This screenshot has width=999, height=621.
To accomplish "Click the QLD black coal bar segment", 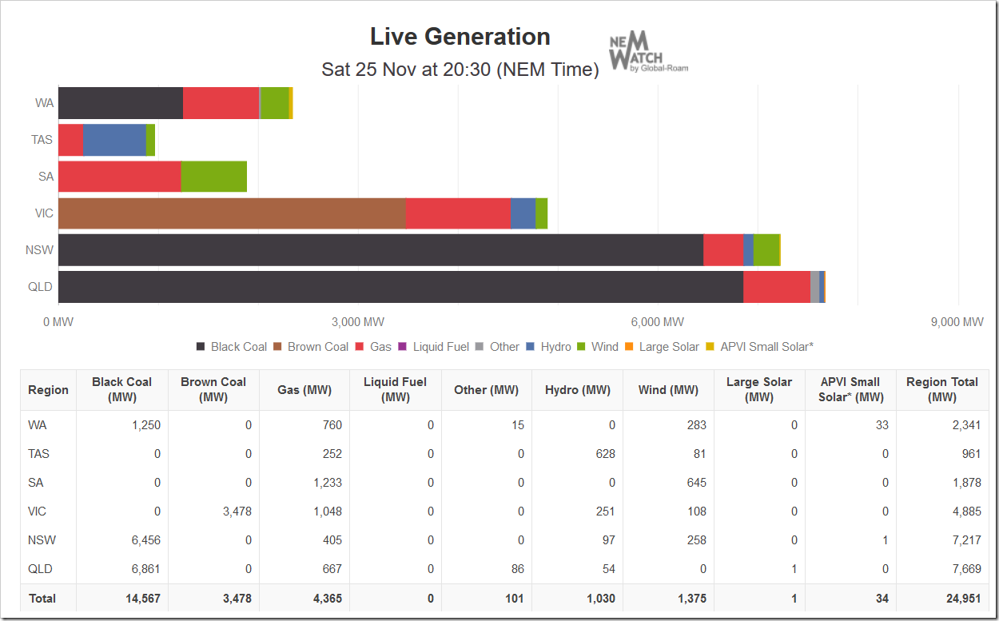I will point(400,287).
